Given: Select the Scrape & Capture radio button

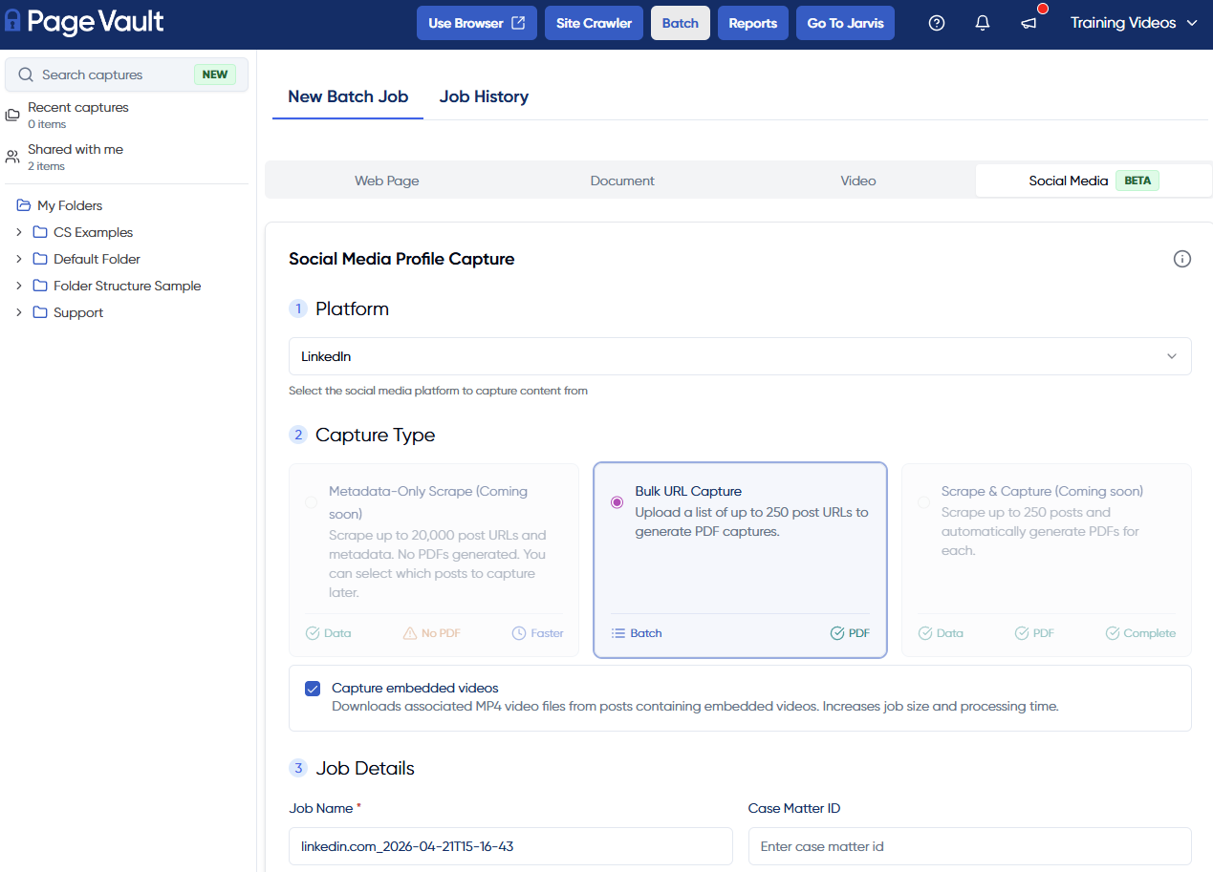Looking at the screenshot, I should tap(923, 502).
